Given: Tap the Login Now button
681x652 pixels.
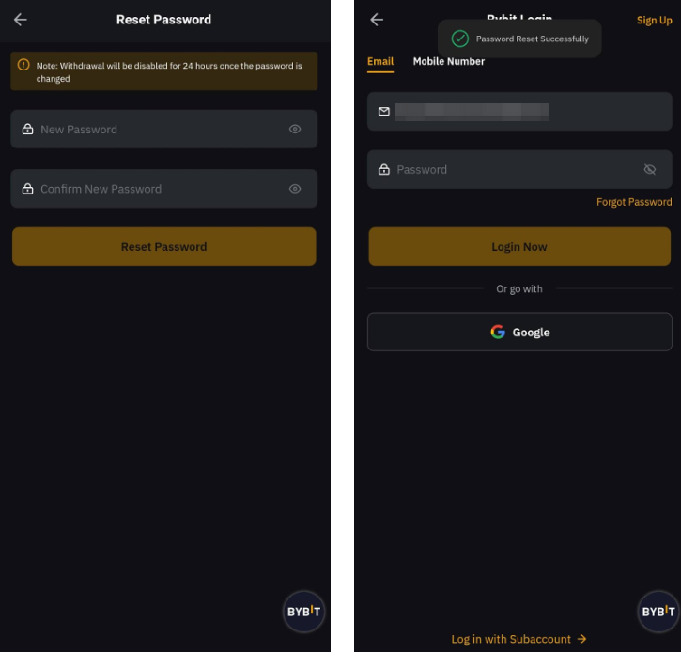Looking at the screenshot, I should (519, 246).
